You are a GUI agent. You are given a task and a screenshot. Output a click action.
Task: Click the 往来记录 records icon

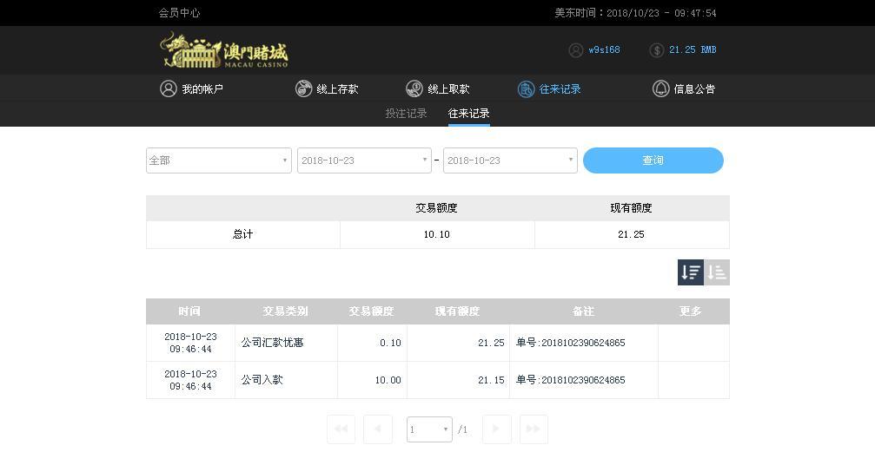[526, 88]
